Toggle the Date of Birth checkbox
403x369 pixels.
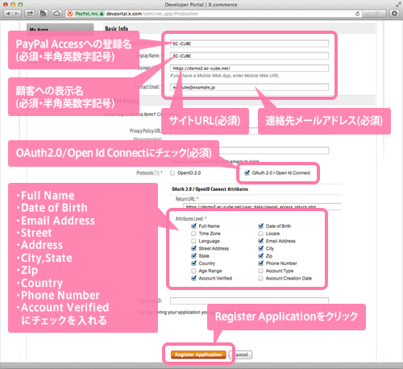tap(260, 226)
